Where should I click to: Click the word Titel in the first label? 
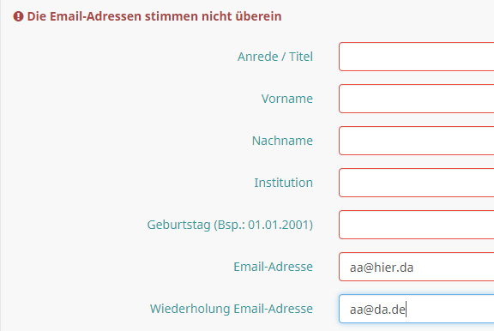click(301, 57)
